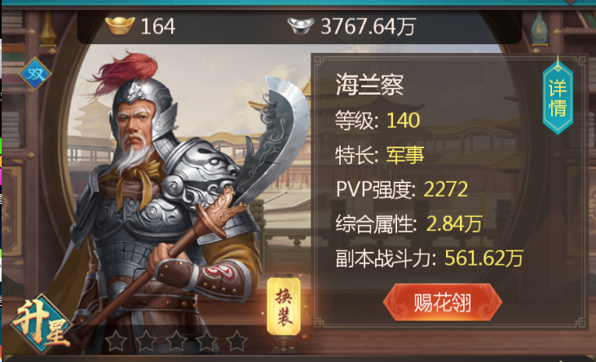
Task: Click the PVP强度 2272 stat
Action: tap(402, 189)
